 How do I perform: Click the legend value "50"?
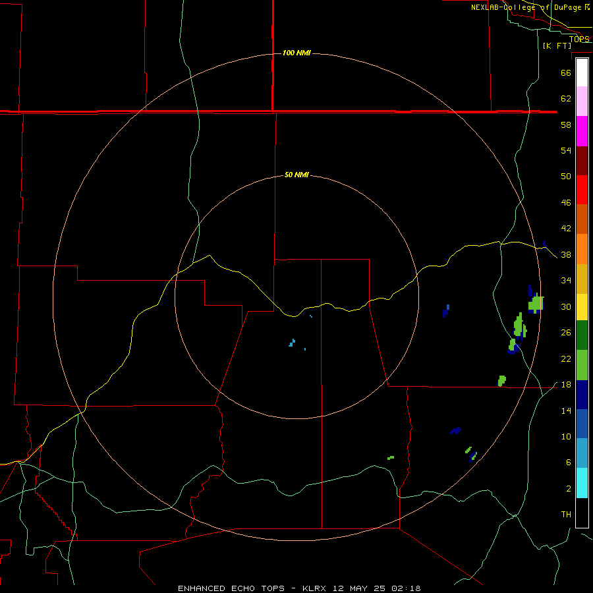566,176
